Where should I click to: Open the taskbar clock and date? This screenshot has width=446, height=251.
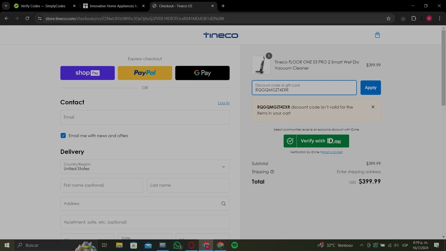(420, 245)
